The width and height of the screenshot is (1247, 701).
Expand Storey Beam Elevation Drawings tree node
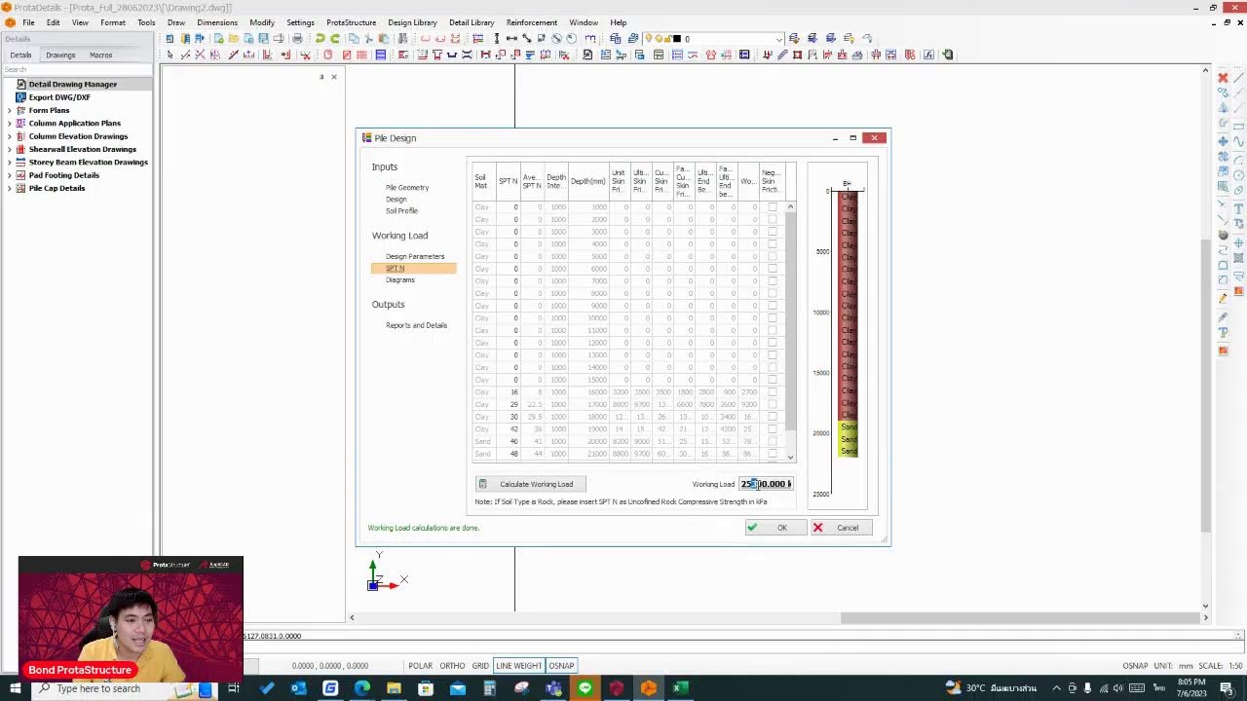[9, 163]
